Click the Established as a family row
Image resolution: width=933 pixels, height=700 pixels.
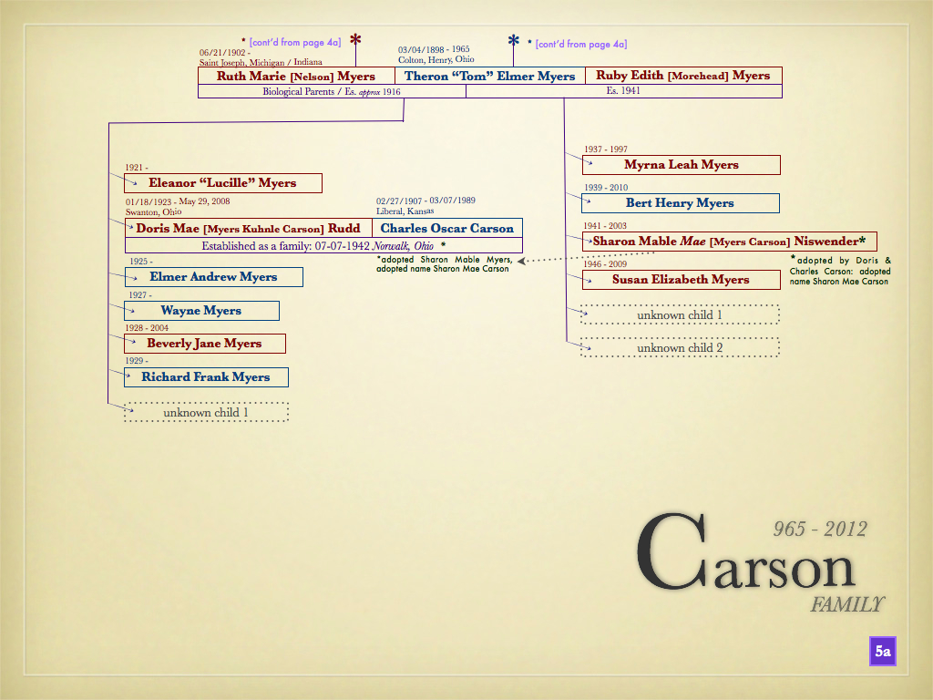pos(323,246)
